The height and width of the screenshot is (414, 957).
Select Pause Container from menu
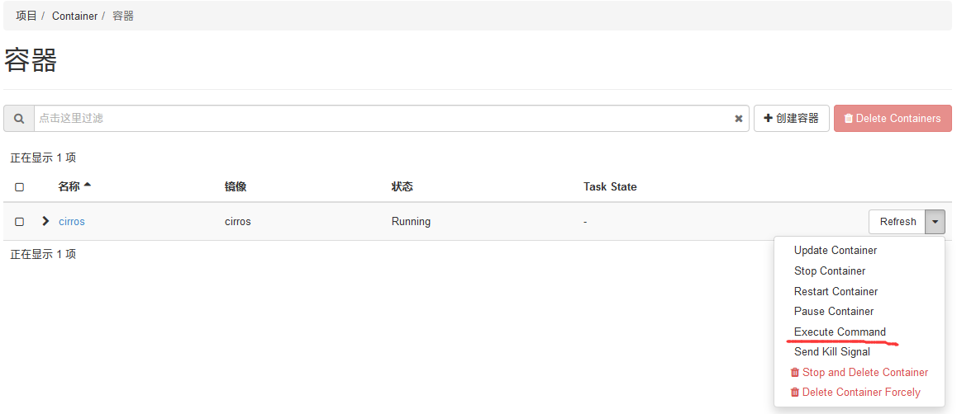click(x=834, y=311)
